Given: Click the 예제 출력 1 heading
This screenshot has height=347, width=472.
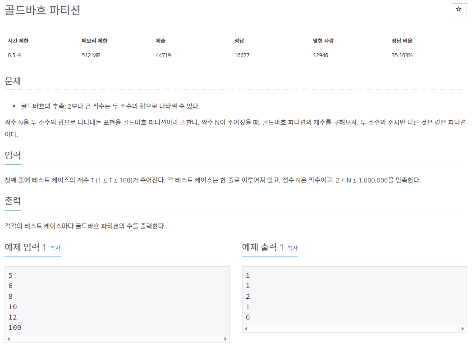Looking at the screenshot, I should coord(263,247).
